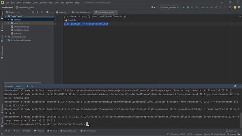Open the user account icon dropdown
The image size is (242, 136).
(x=153, y=8)
